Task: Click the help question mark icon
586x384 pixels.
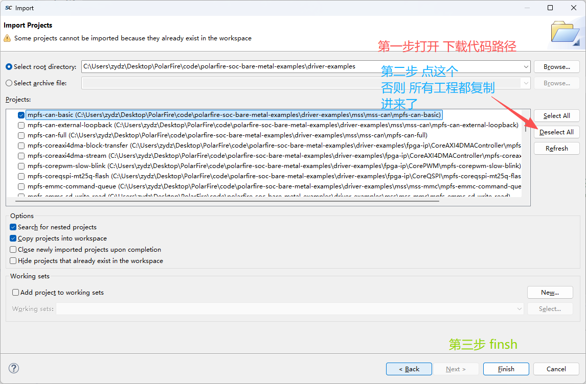Action: point(14,368)
